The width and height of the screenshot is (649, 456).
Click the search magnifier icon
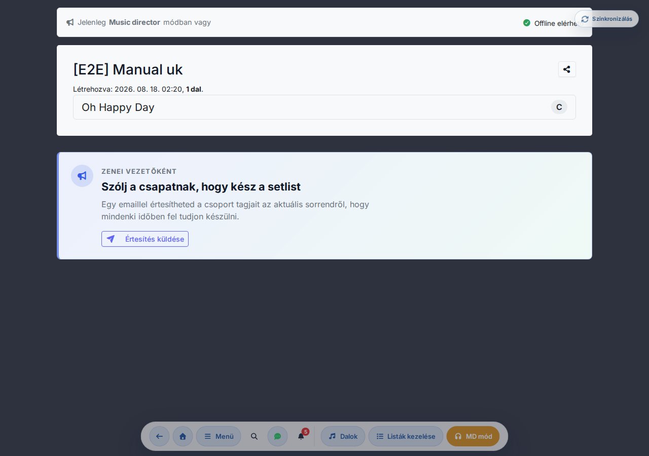pyautogui.click(x=255, y=436)
